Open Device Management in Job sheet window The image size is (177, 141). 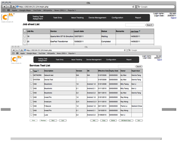point(97,18)
